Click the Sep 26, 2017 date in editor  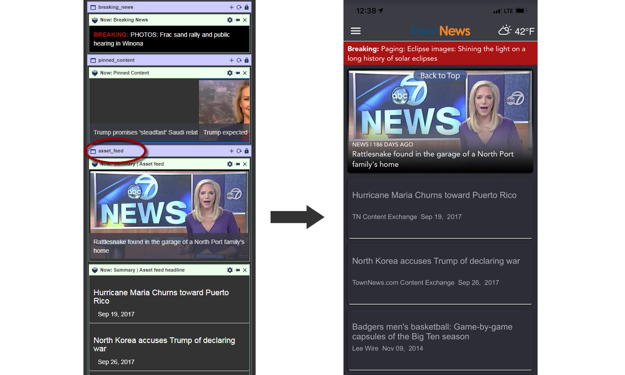pyautogui.click(x=116, y=362)
